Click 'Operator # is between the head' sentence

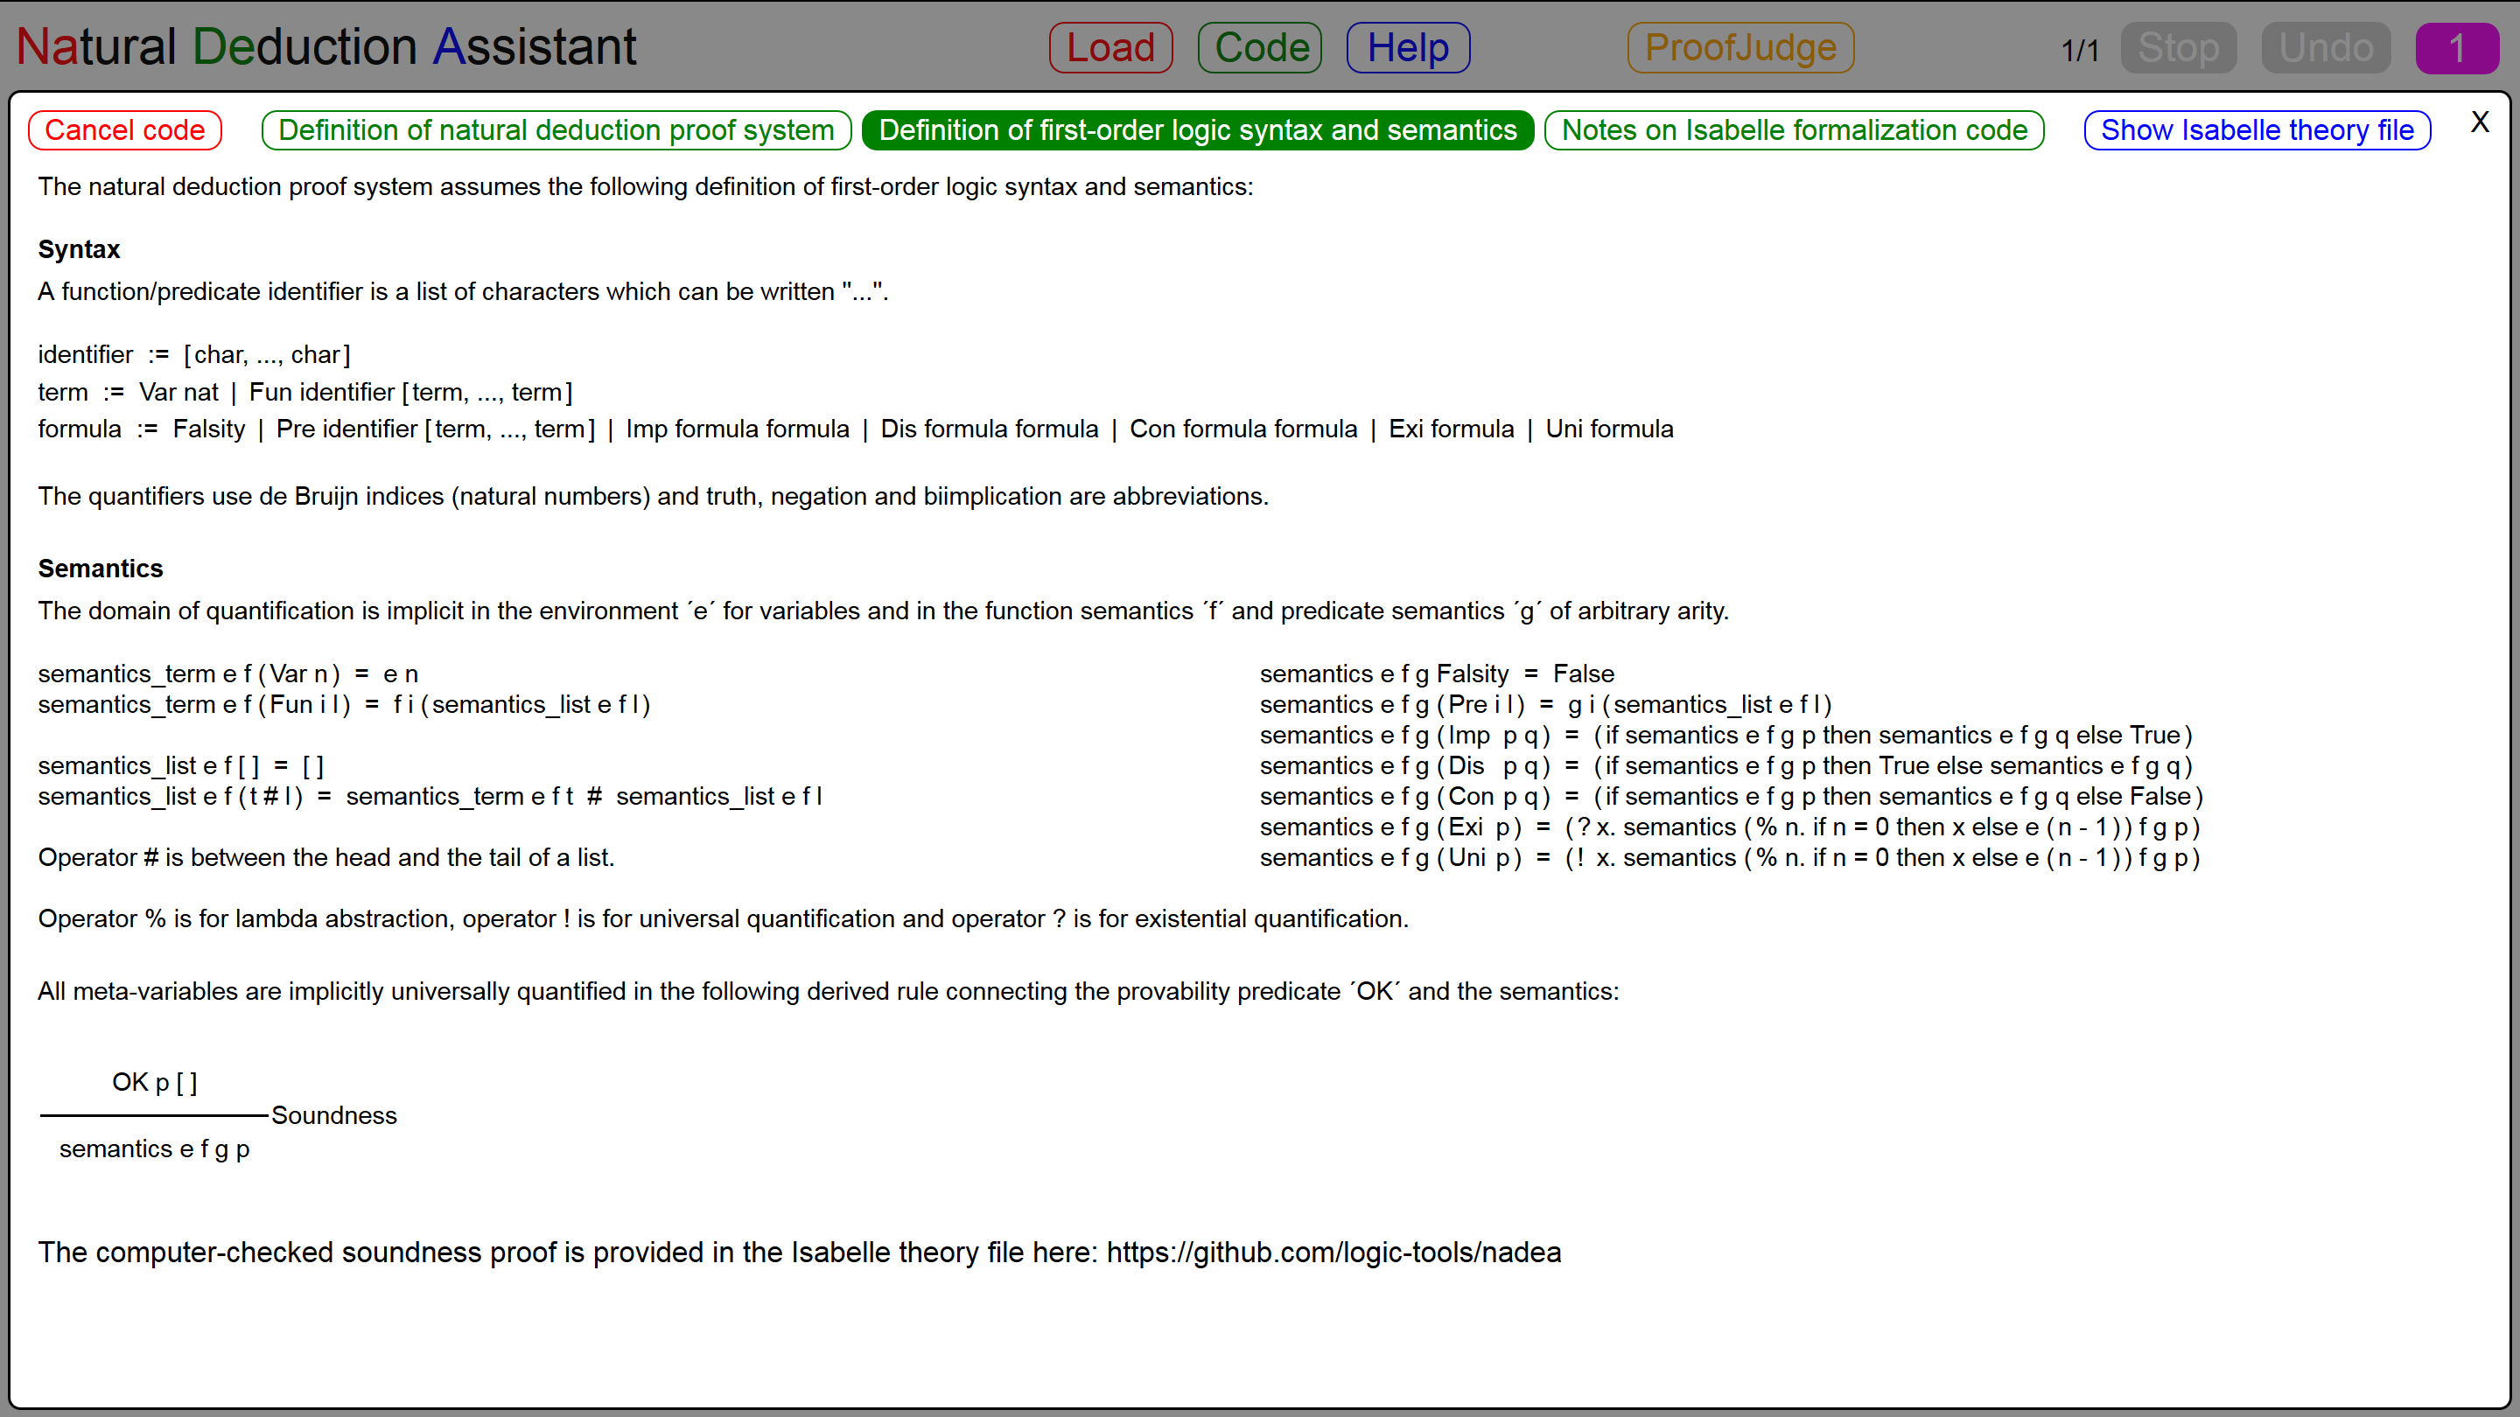pyautogui.click(x=325, y=857)
